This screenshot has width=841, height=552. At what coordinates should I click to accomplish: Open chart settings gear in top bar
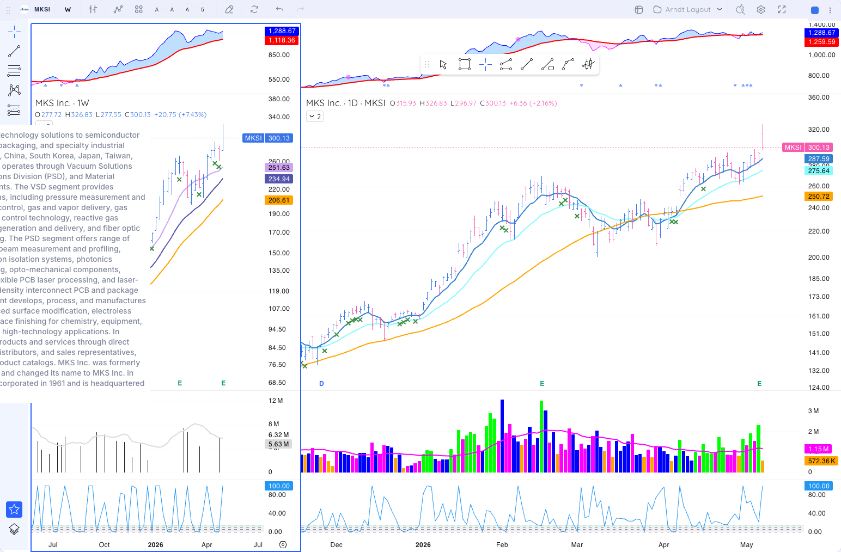click(x=761, y=9)
